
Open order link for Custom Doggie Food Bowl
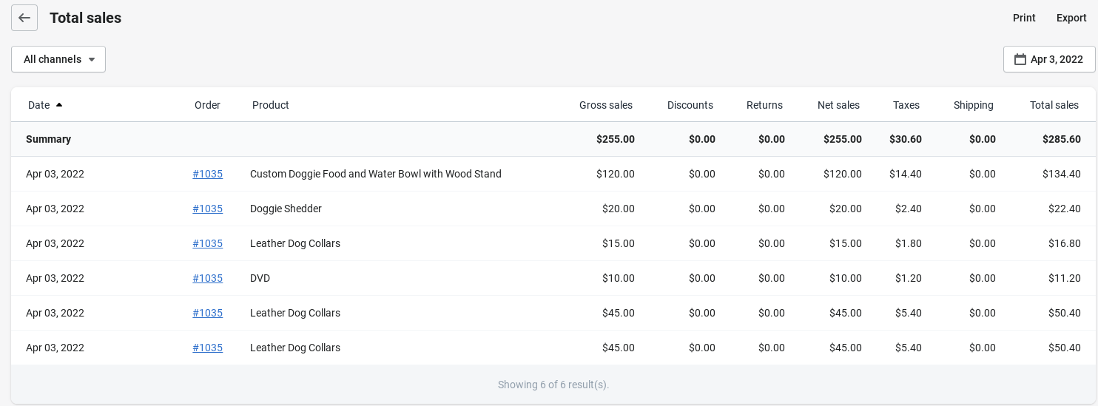207,174
